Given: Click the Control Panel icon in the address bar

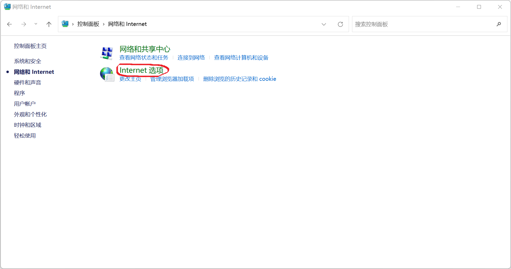Looking at the screenshot, I should tap(65, 24).
